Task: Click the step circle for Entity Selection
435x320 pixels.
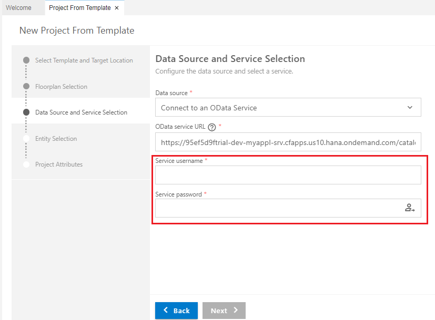Action: 26,138
